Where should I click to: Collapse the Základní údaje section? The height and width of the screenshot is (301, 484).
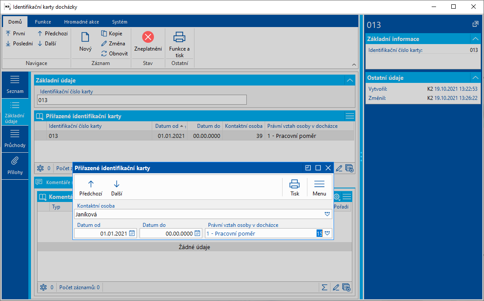[x=350, y=80]
